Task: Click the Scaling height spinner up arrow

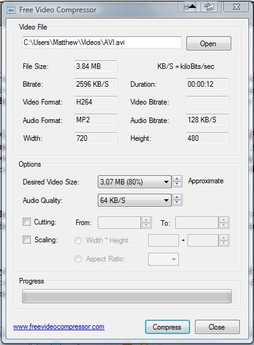Action: click(224, 238)
